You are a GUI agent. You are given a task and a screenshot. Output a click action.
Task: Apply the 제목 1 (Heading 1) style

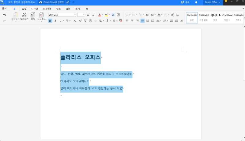227,18
